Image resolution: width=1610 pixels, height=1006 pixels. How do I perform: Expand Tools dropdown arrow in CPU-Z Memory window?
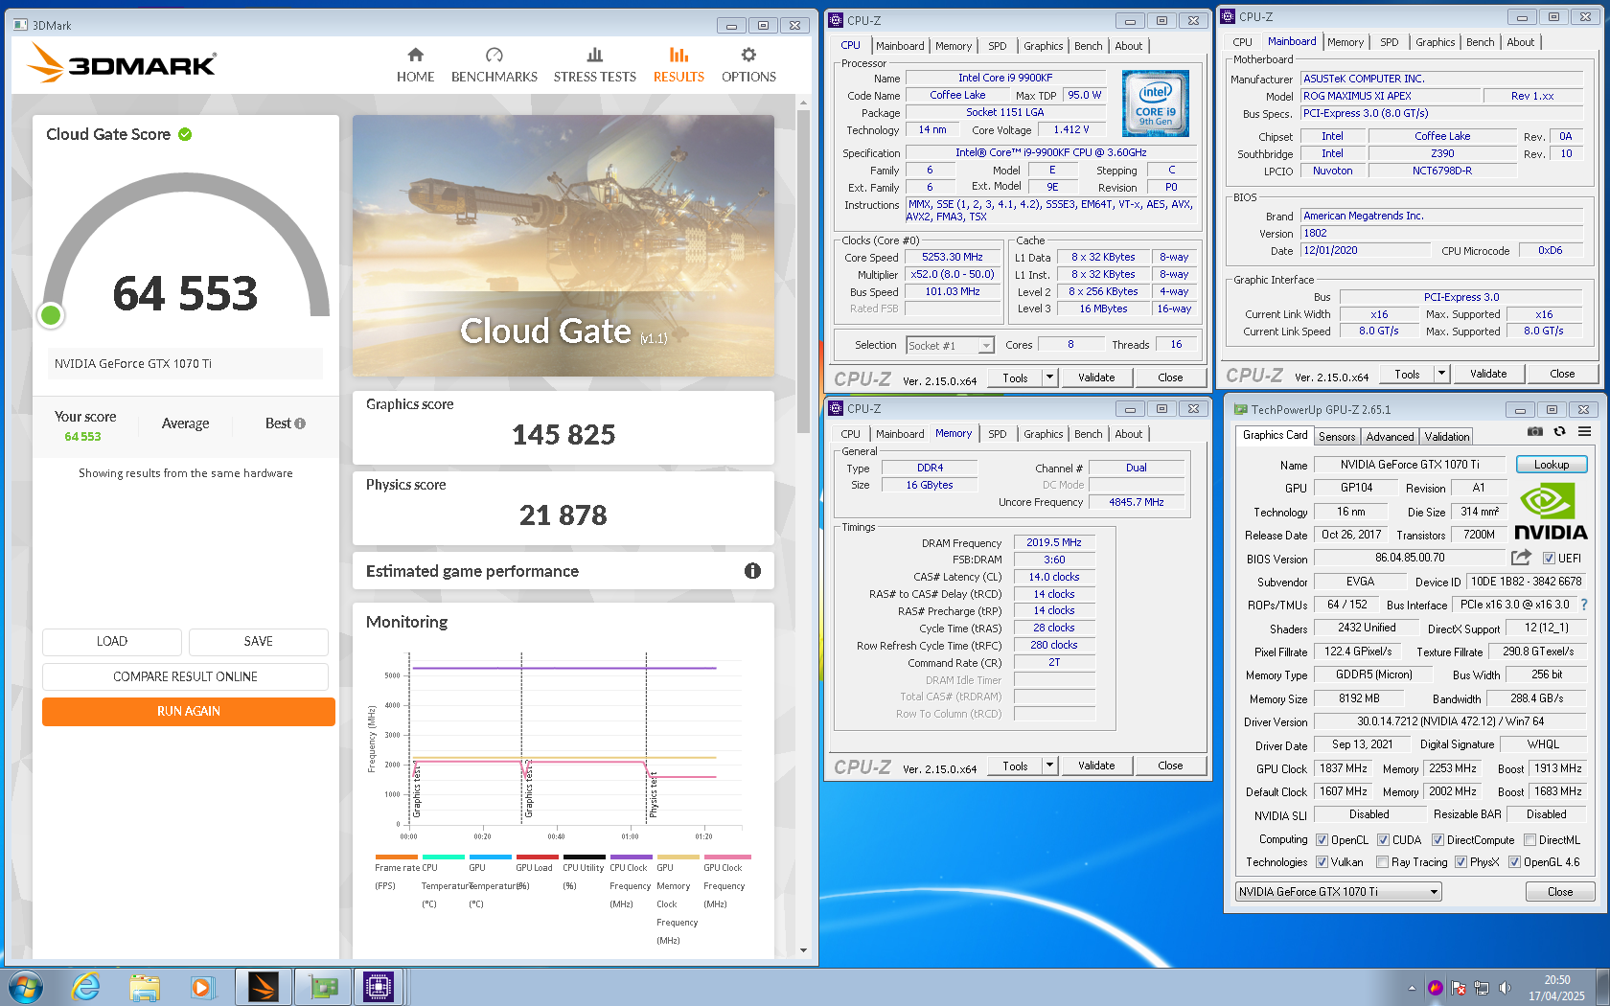(x=1049, y=766)
